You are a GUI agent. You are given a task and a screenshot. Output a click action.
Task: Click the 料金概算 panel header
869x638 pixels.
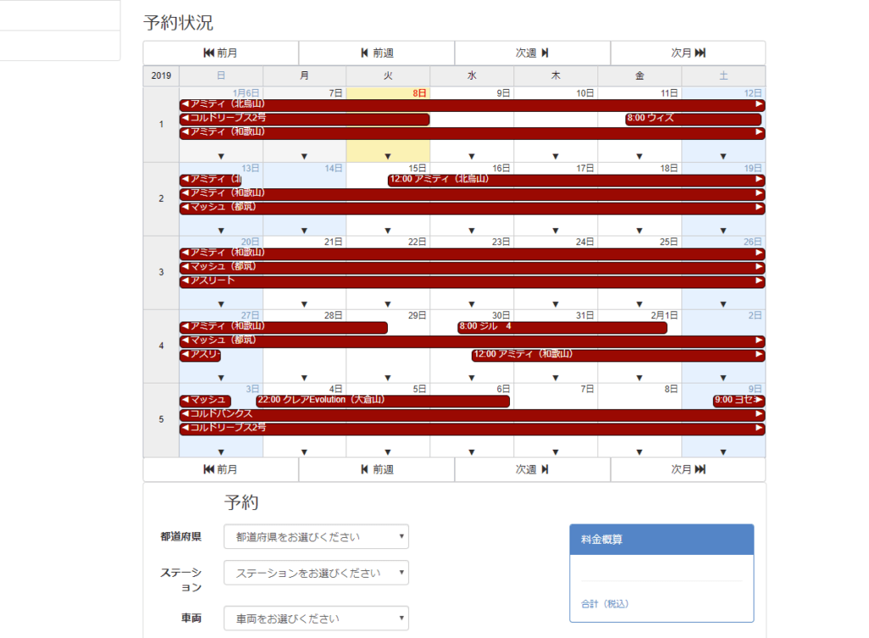(x=662, y=540)
